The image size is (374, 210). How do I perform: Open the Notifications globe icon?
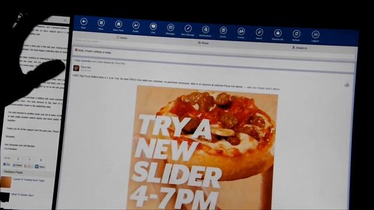coord(205,30)
